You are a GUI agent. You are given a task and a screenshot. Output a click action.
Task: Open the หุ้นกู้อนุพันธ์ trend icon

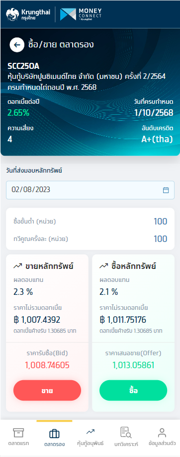90,431
